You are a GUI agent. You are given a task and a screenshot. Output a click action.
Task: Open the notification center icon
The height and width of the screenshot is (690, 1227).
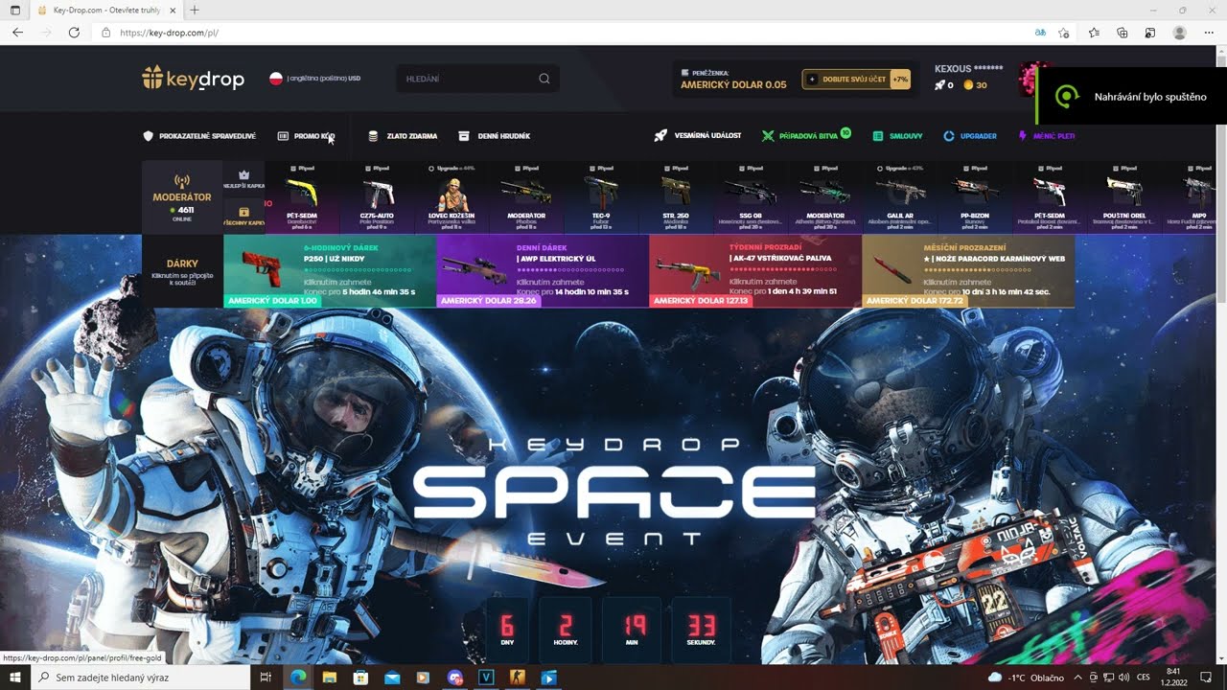(x=1208, y=678)
